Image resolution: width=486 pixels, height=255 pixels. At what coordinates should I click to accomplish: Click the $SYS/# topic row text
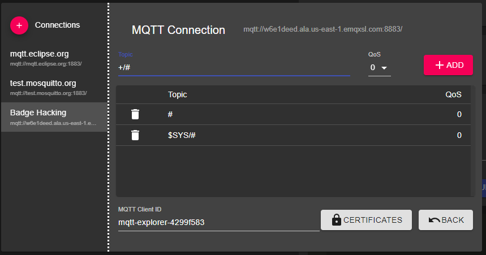click(182, 135)
